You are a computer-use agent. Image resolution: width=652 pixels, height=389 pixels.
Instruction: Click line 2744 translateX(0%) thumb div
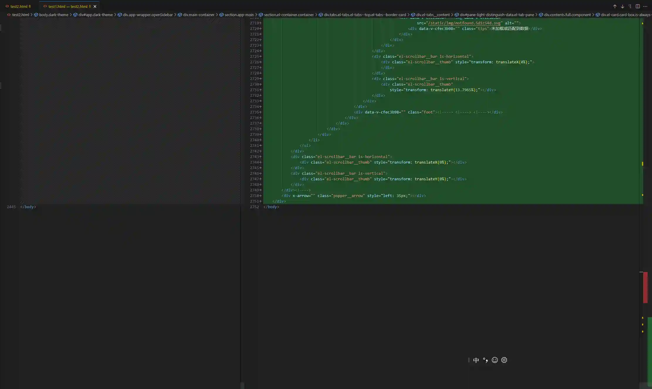(x=383, y=162)
